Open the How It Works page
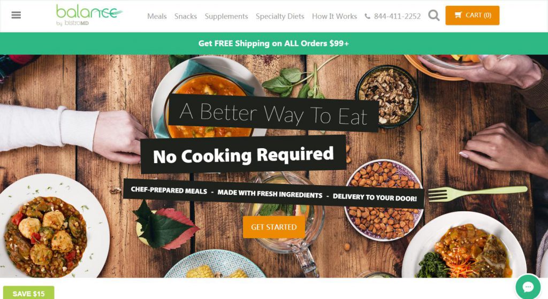 [x=334, y=17]
